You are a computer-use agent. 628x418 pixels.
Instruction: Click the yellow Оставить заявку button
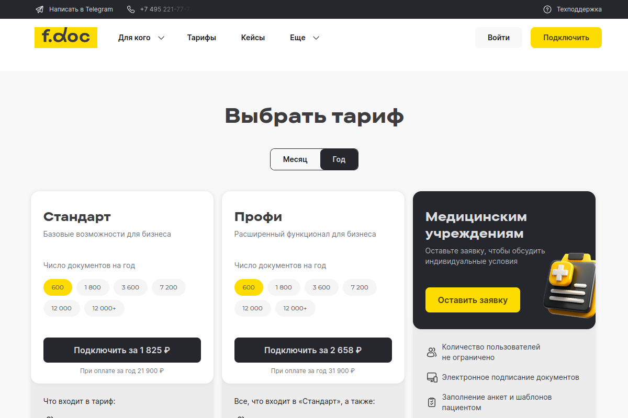coord(473,300)
